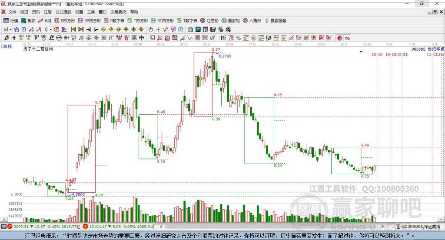Click the 6.95 price level label
Viewport: 445px width, 240px height.
click(278, 95)
